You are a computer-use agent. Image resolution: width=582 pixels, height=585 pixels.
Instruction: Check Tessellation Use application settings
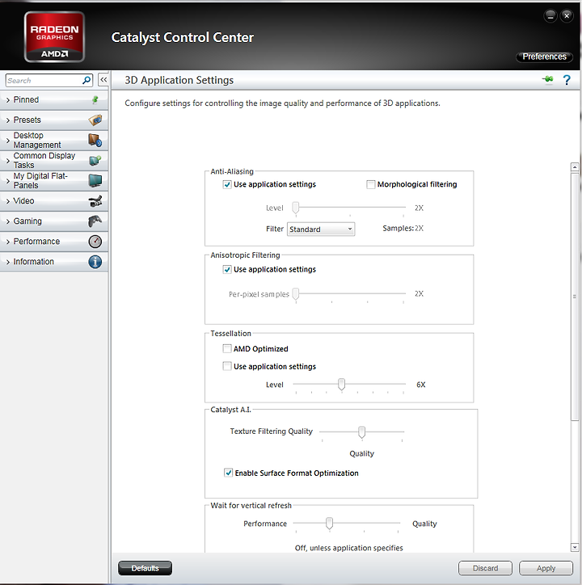pyautogui.click(x=227, y=366)
